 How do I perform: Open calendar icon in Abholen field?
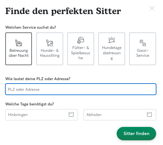point(149,114)
